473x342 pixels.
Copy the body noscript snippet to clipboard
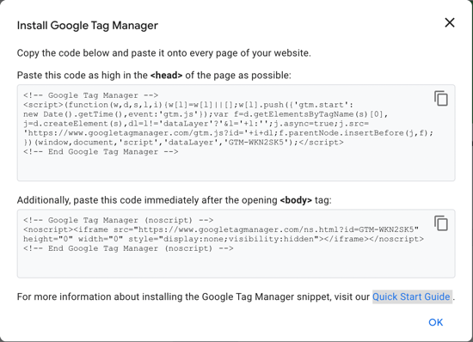coord(441,223)
